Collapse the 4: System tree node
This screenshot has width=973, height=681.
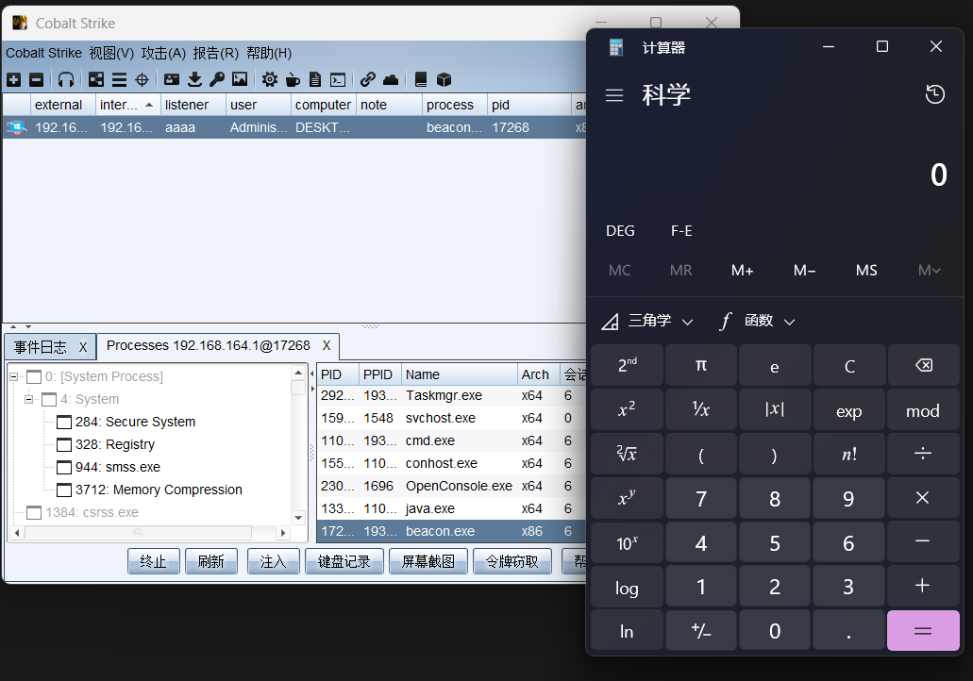pos(28,399)
